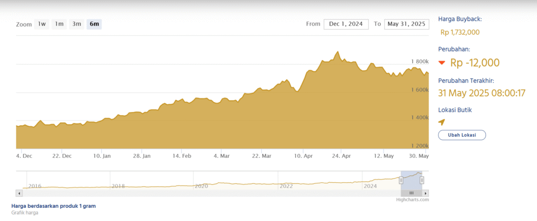Click the 28. Jan x-axis label
Image resolution: width=537 pixels, height=221 pixels.
(142, 156)
